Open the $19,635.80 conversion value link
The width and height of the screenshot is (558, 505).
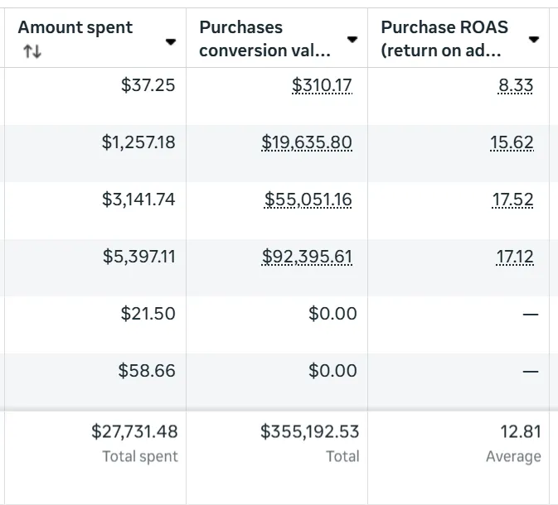[x=307, y=142]
